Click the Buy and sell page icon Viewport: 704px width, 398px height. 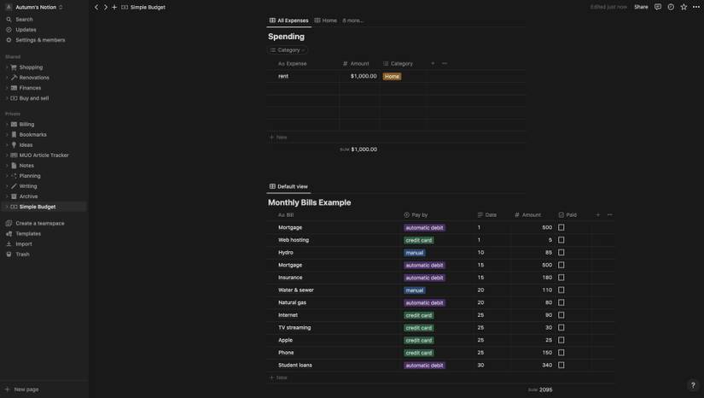(x=14, y=98)
